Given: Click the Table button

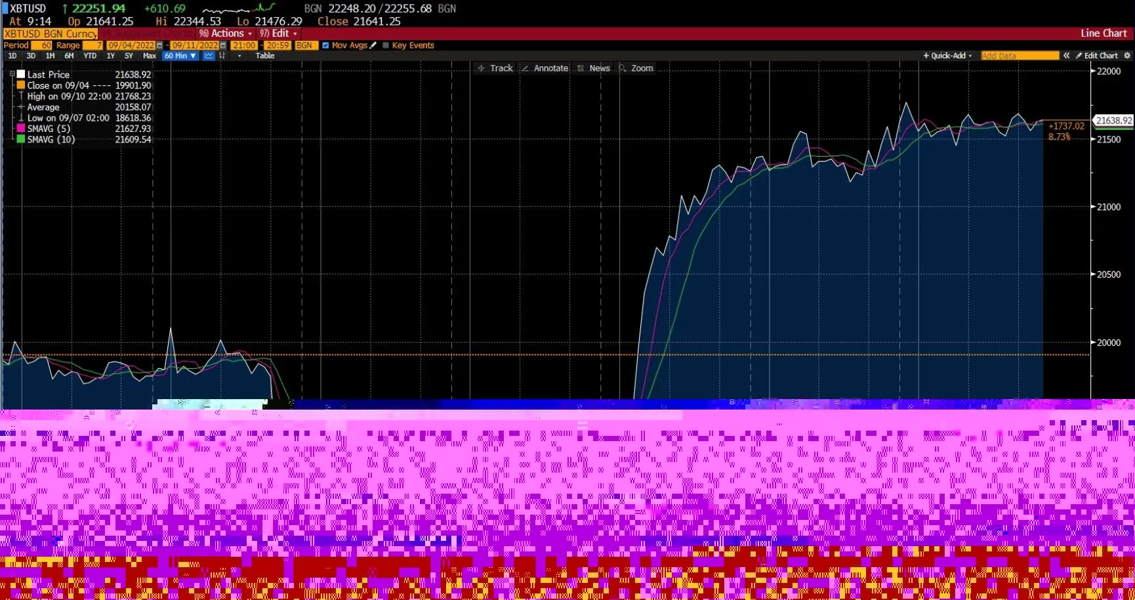Looking at the screenshot, I should [x=264, y=55].
